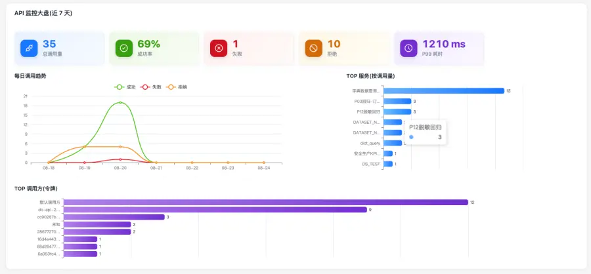Image resolution: width=591 pixels, height=274 pixels.
Task: Click the API 监控大盘 page title
Action: click(43, 13)
